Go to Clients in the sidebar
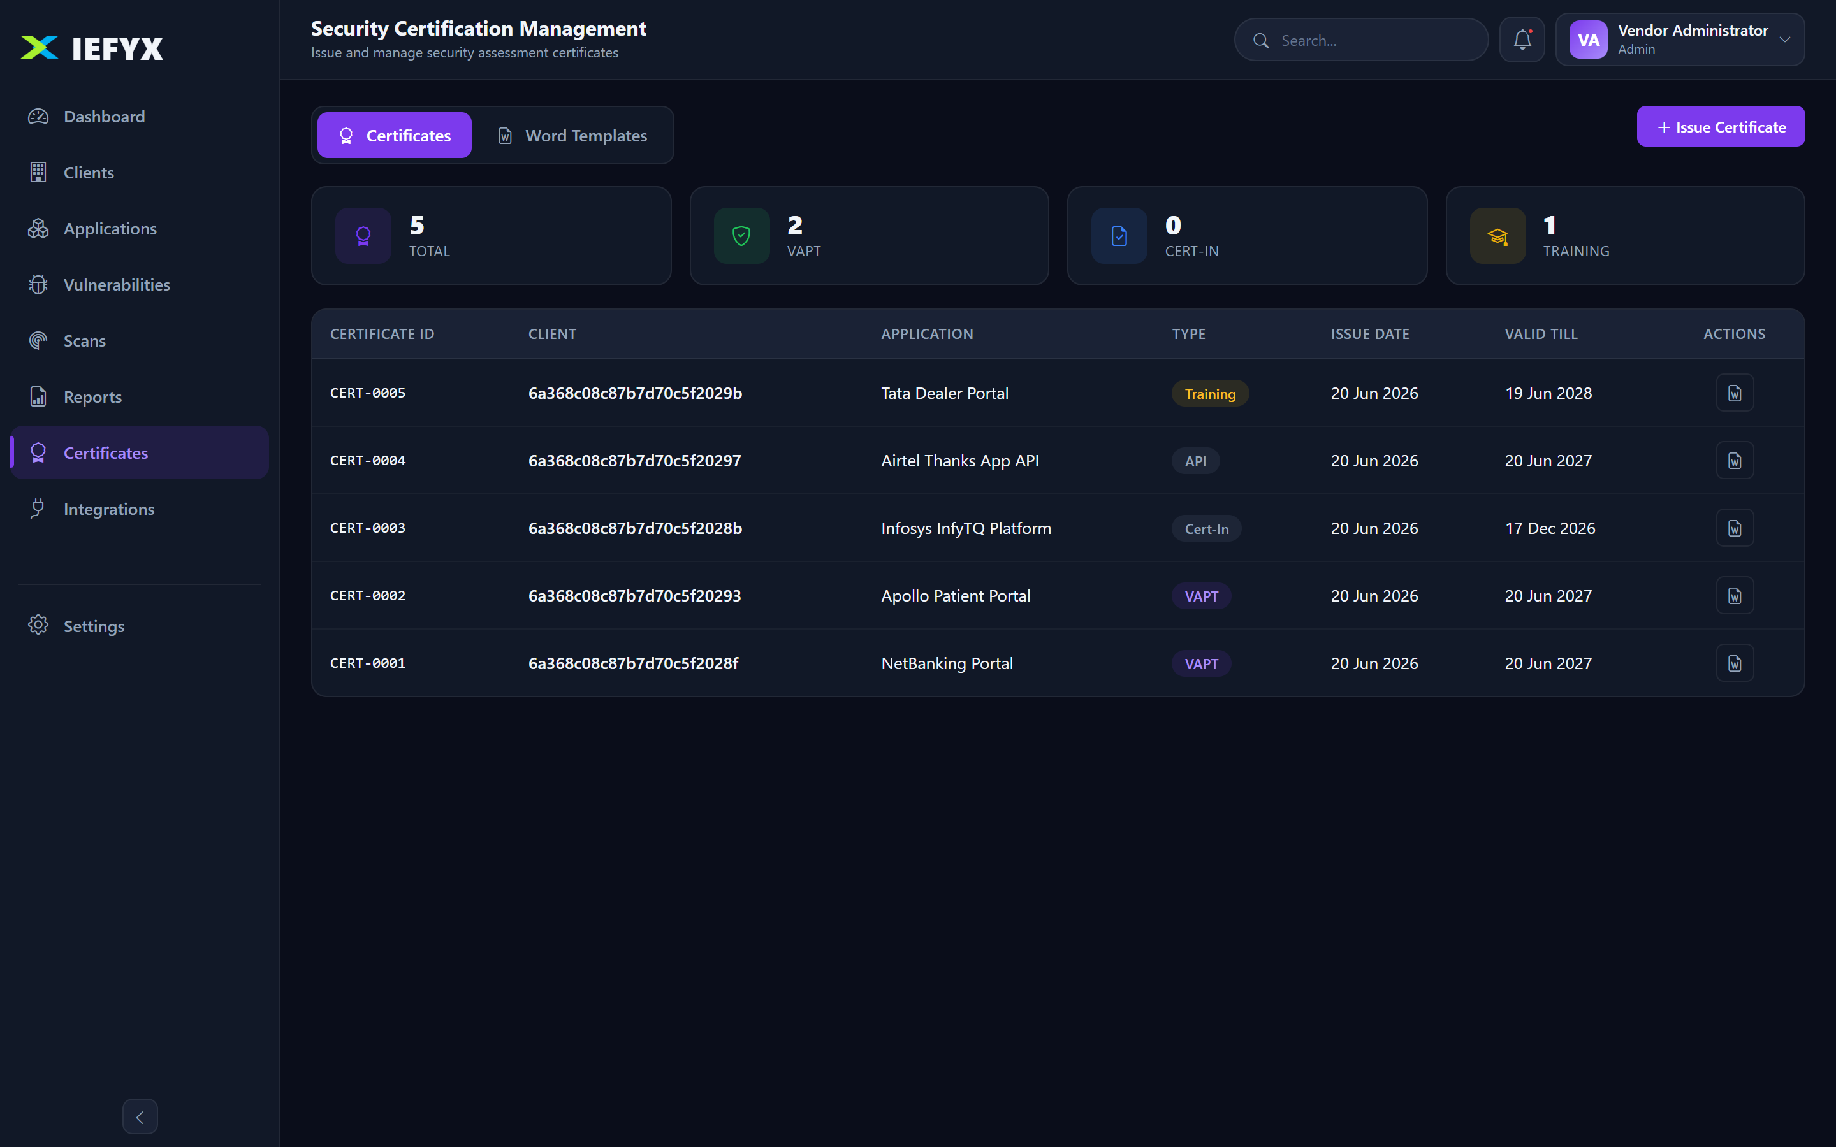 (x=140, y=173)
